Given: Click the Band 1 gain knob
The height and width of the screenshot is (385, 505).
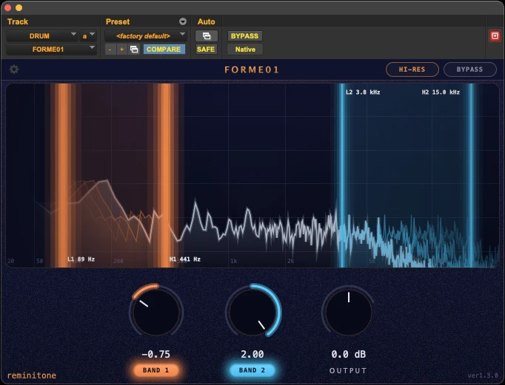Looking at the screenshot, I should tap(156, 312).
